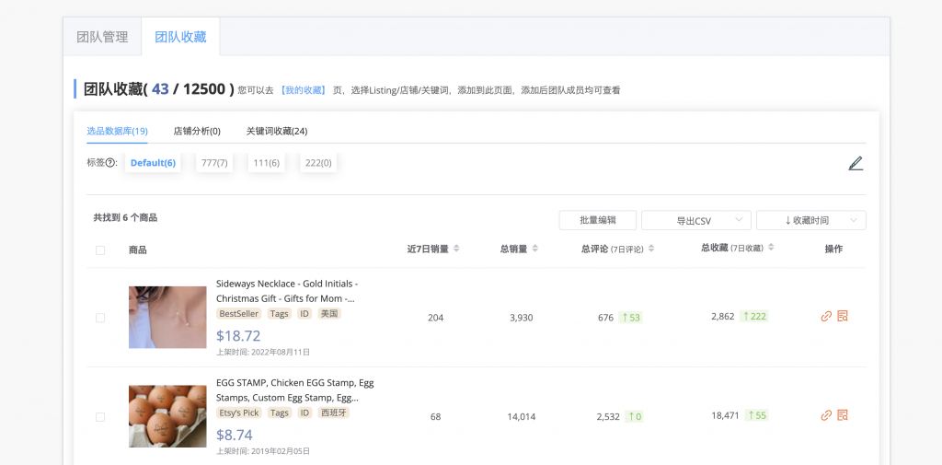The width and height of the screenshot is (942, 465).
Task: Follow the 我的收藏 link
Action: 304,90
